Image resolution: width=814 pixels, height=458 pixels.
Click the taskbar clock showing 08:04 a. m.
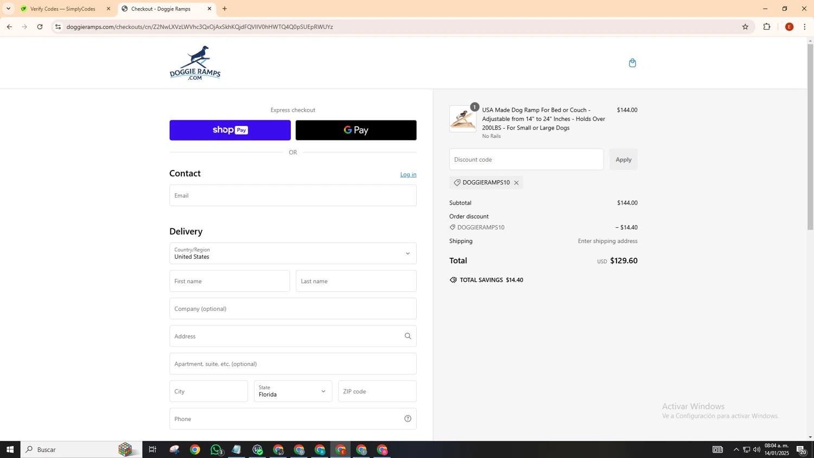coord(777,449)
